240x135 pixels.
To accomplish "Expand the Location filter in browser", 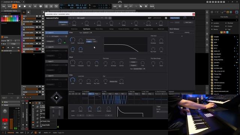I will tap(216, 23).
